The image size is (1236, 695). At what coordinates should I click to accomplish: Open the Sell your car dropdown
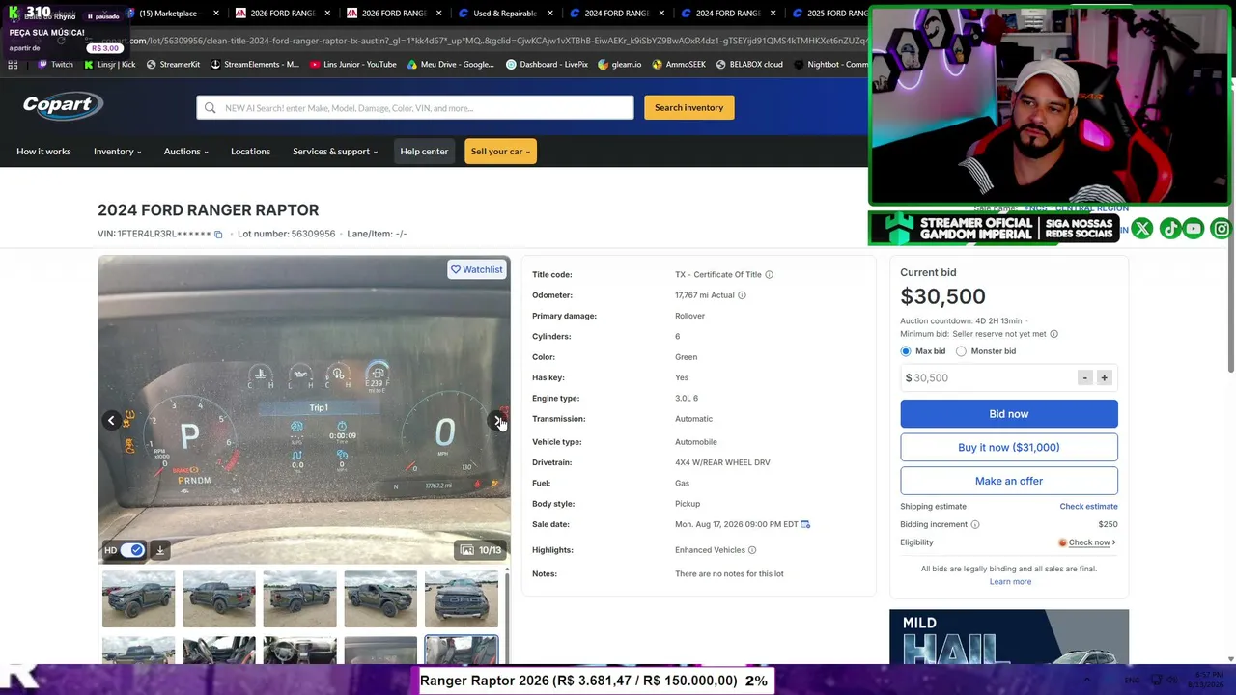500,152
